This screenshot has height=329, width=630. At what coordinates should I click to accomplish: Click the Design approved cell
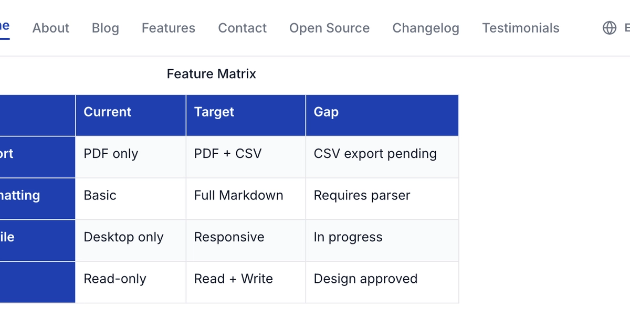pyautogui.click(x=382, y=282)
